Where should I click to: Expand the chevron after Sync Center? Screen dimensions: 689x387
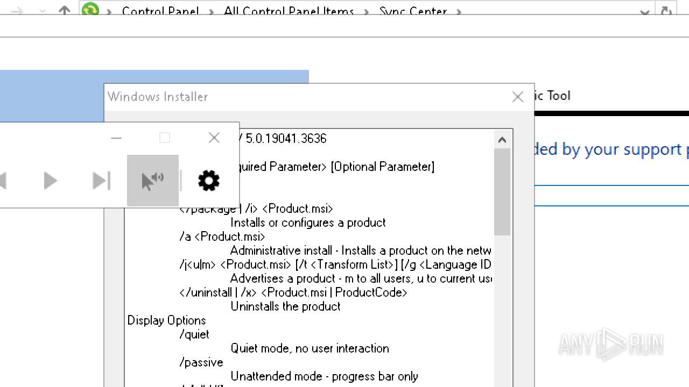click(459, 11)
